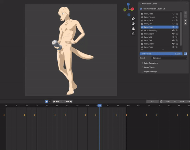Click the Start frame field

tap(171, 102)
